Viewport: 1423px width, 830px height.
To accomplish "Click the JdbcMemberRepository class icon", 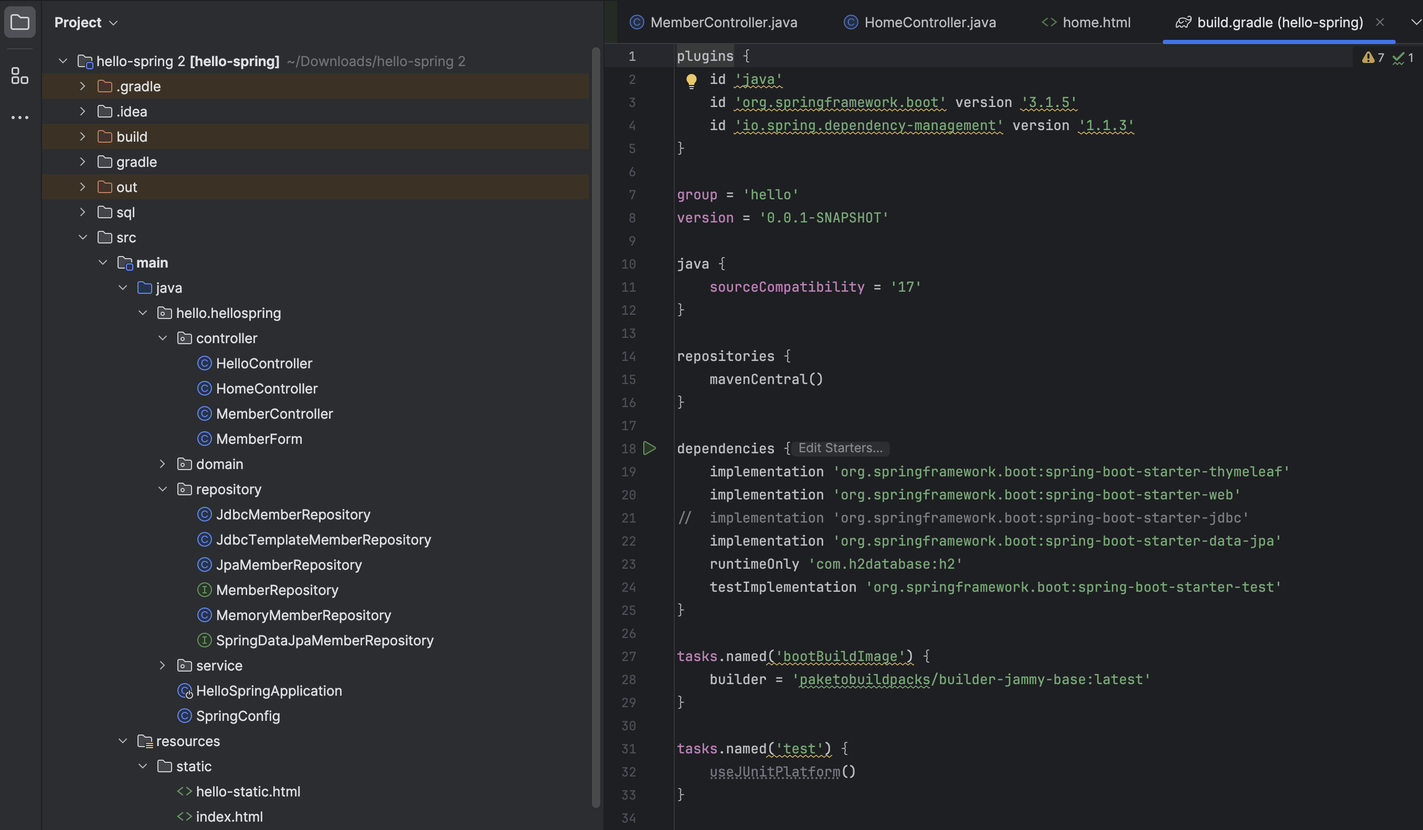I will coord(205,514).
